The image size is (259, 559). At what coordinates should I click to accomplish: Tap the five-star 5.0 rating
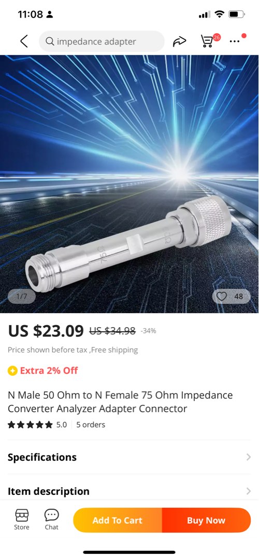click(x=37, y=424)
